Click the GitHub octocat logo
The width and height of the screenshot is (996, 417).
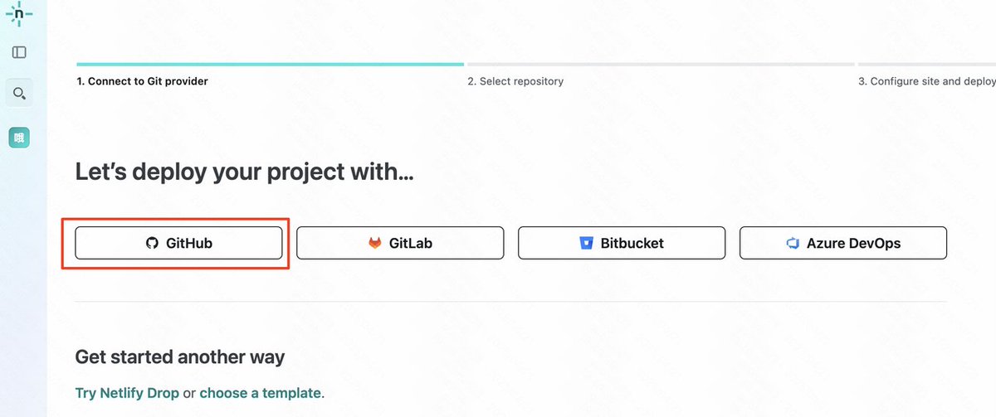point(152,244)
